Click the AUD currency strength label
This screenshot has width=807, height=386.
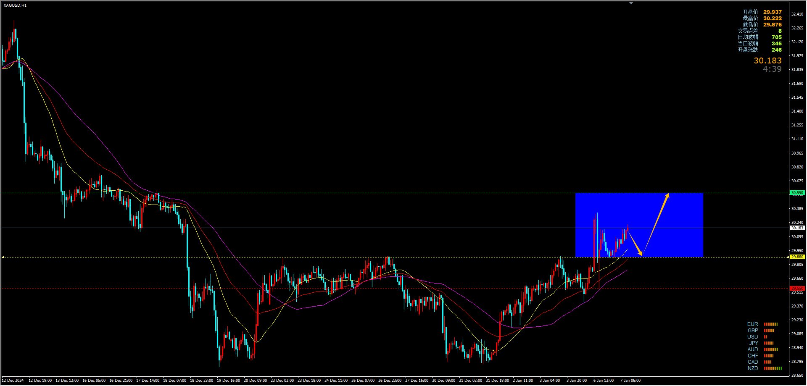[753, 349]
